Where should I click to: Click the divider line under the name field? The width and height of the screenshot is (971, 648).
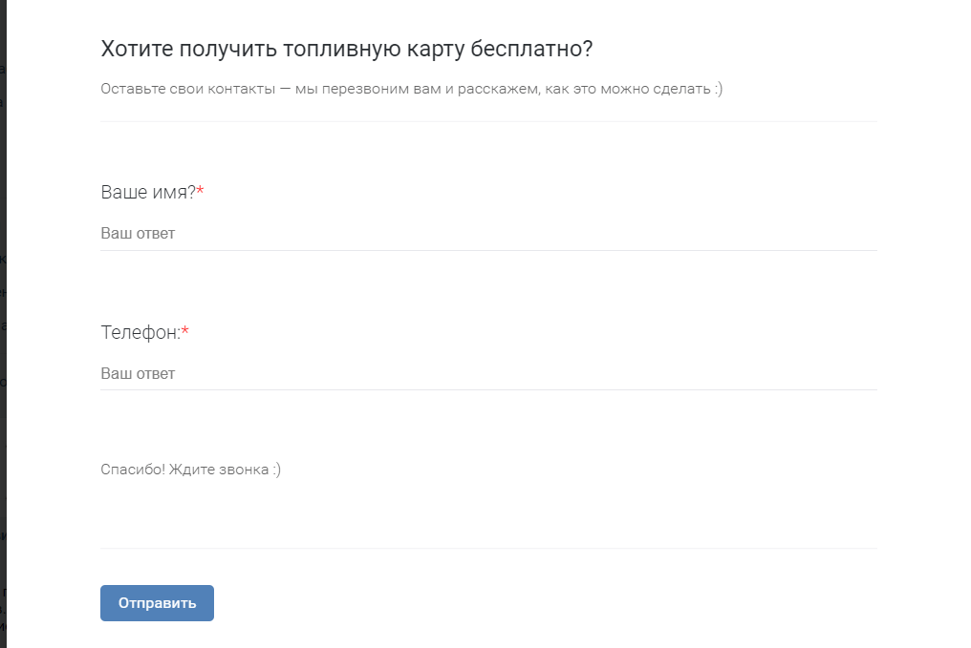487,249
